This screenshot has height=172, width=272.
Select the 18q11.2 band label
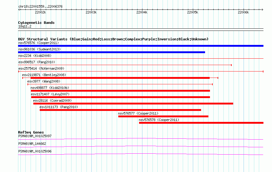[x=25, y=26]
